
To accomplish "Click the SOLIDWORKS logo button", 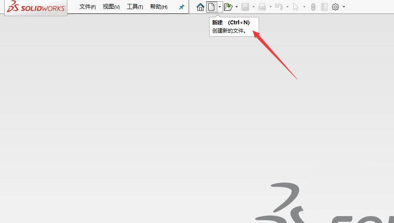I will click(36, 7).
